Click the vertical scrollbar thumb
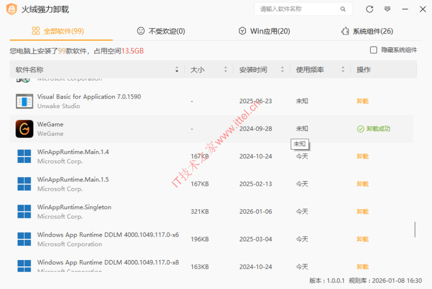 [x=415, y=229]
